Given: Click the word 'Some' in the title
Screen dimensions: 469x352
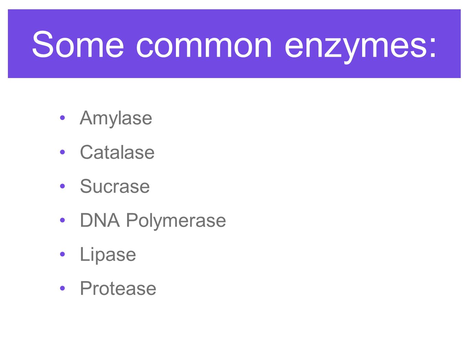Looking at the screenshot, I should point(78,44).
